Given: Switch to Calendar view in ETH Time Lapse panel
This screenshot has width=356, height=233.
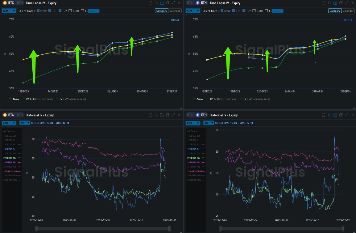Looking at the screenshot, I should pyautogui.click(x=348, y=11).
